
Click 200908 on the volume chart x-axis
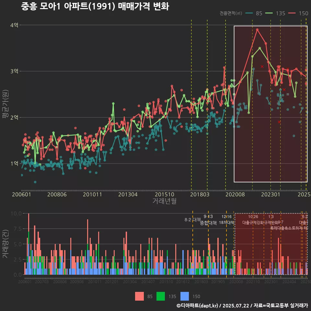(77, 282)
